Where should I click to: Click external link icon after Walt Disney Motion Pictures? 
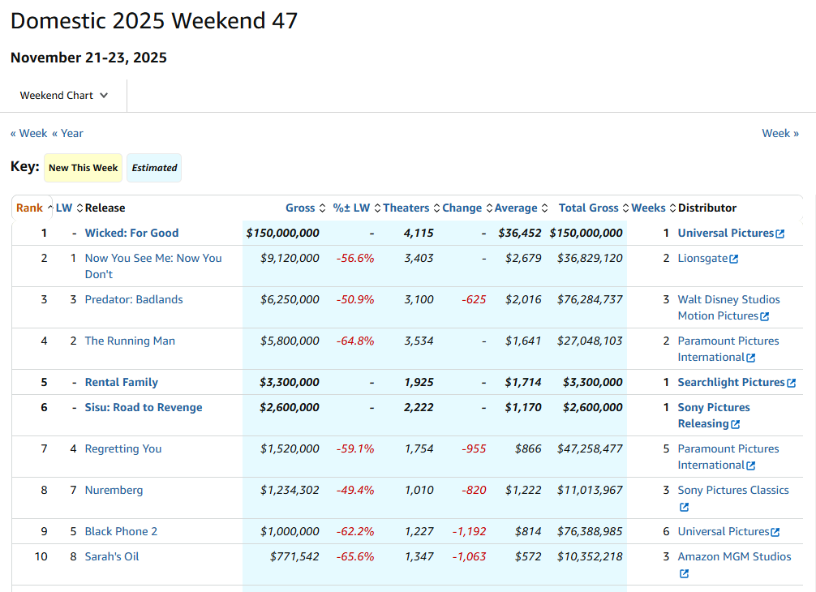click(x=765, y=316)
